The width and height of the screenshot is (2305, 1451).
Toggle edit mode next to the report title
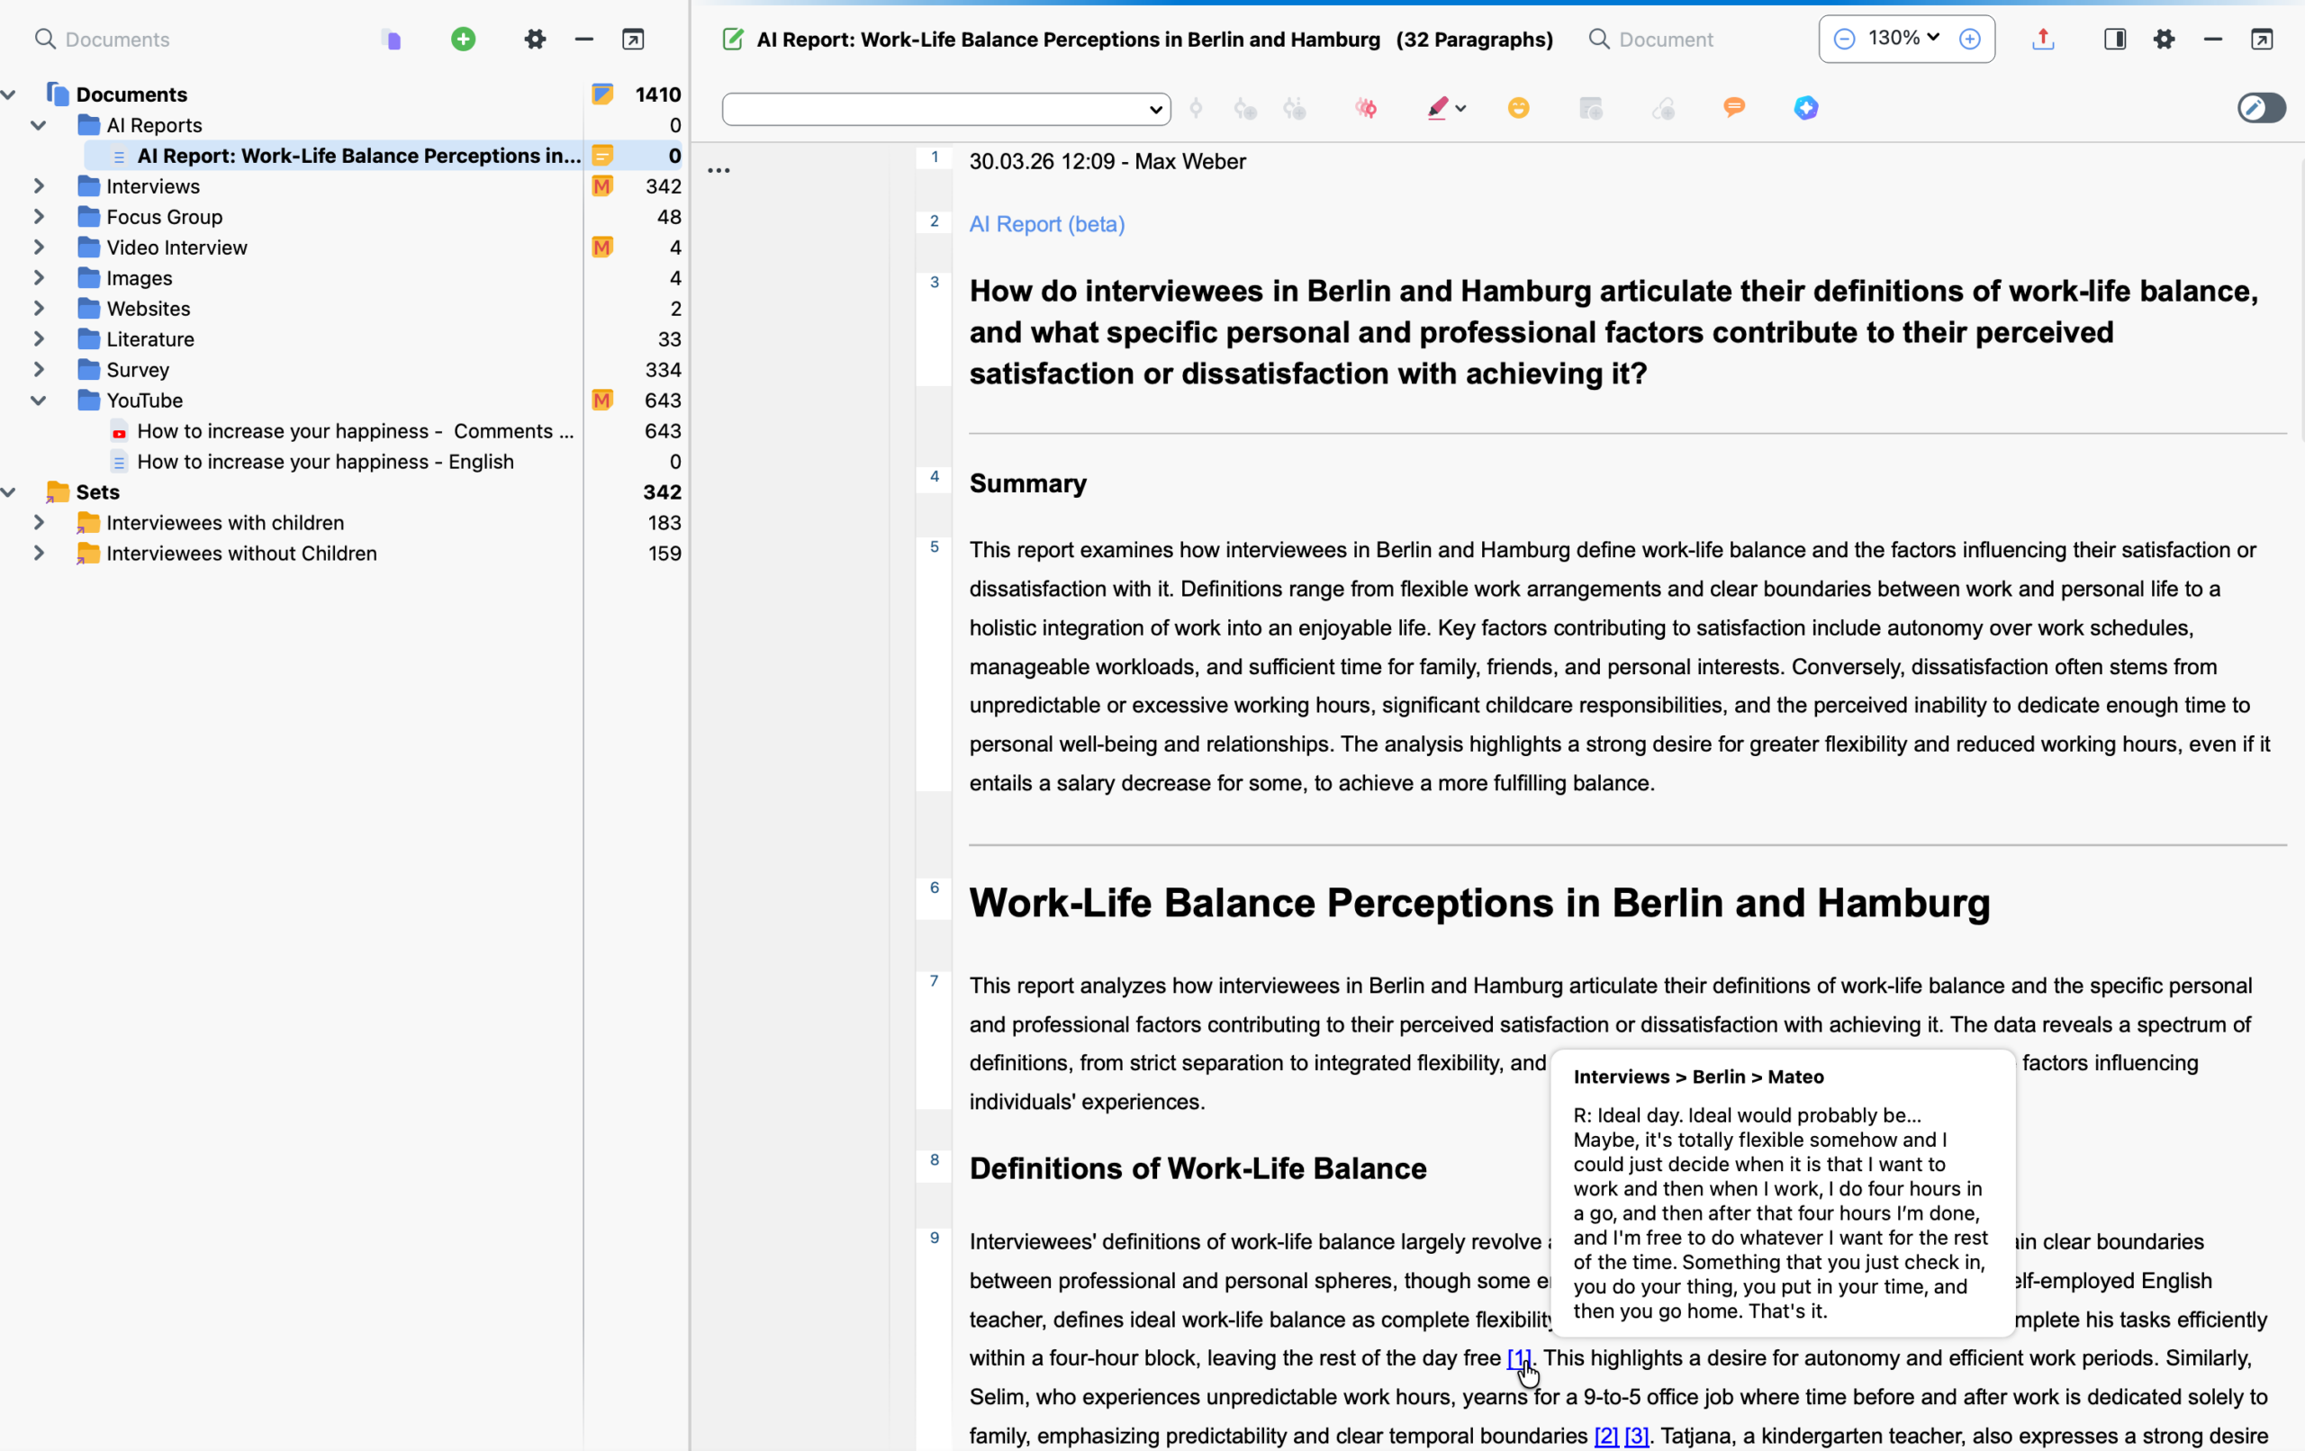[732, 40]
